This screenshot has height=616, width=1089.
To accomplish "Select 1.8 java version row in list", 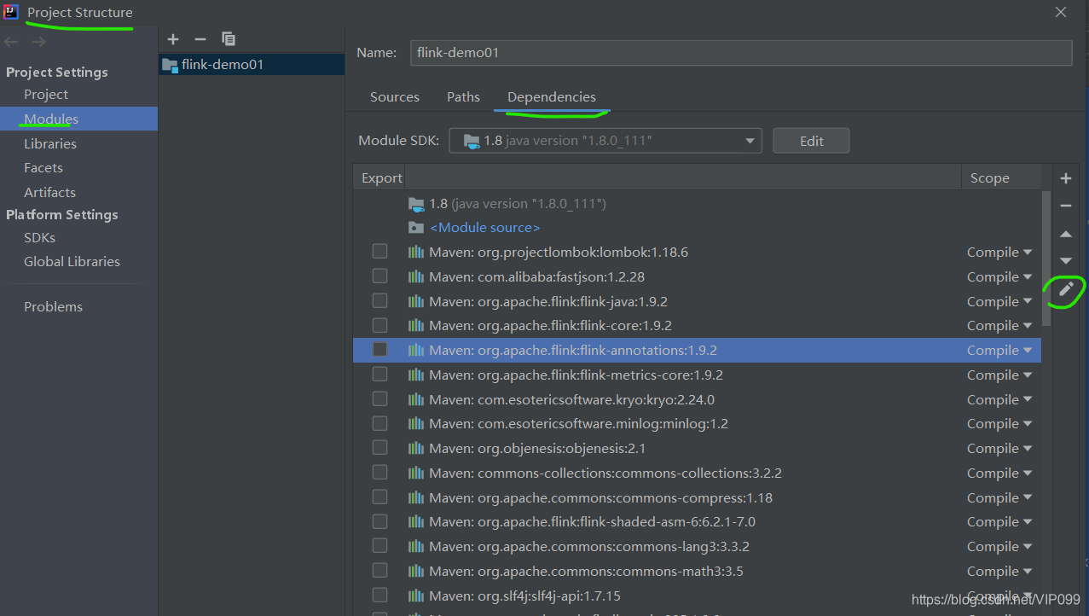I will click(x=697, y=203).
